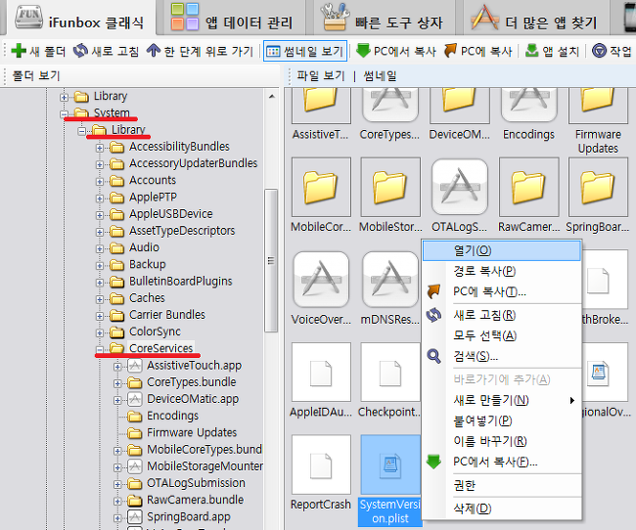Select the Checkpoint file thumbnail
Image resolution: width=636 pixels, height=530 pixels.
pos(390,373)
